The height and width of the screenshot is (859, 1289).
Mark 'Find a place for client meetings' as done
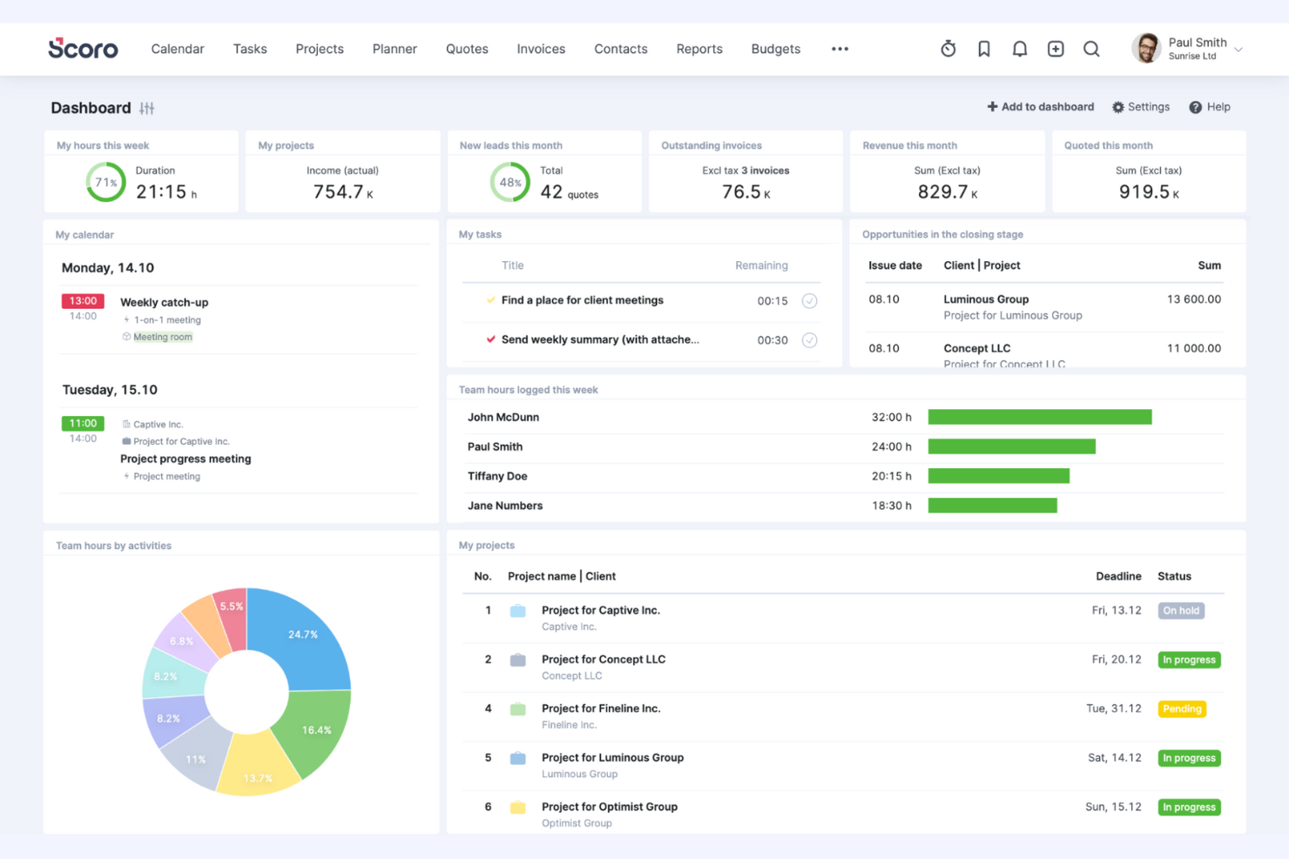pos(809,301)
